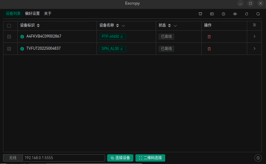
Task: Click the 二维码连接 button
Action: (x=150, y=158)
